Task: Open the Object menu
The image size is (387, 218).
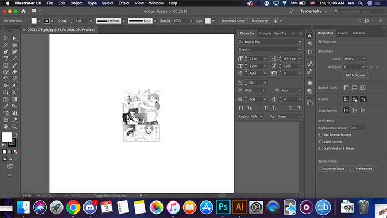Action: coord(76,3)
